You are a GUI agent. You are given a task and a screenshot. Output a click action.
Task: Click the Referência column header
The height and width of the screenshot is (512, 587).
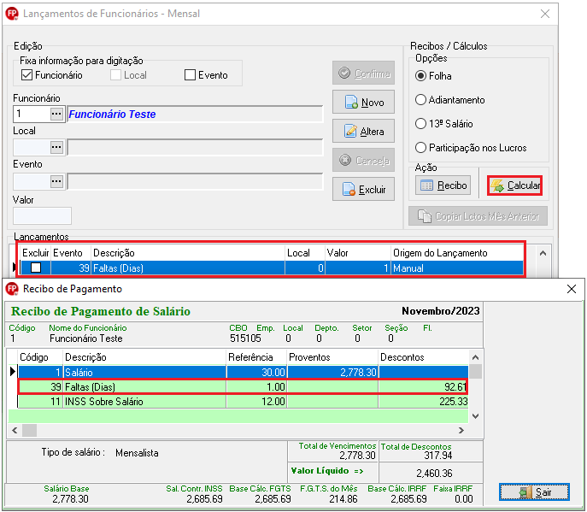click(256, 357)
